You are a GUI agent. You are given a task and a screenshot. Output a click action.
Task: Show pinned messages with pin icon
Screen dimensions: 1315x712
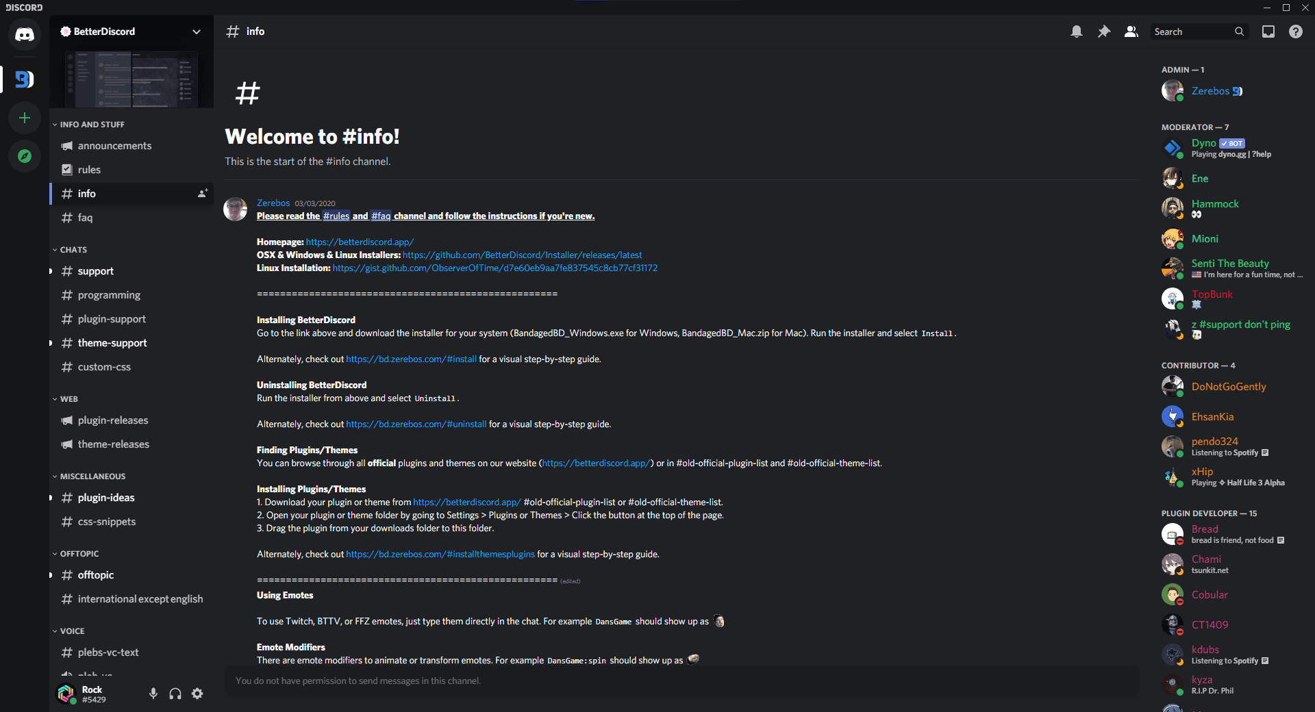[x=1104, y=31]
